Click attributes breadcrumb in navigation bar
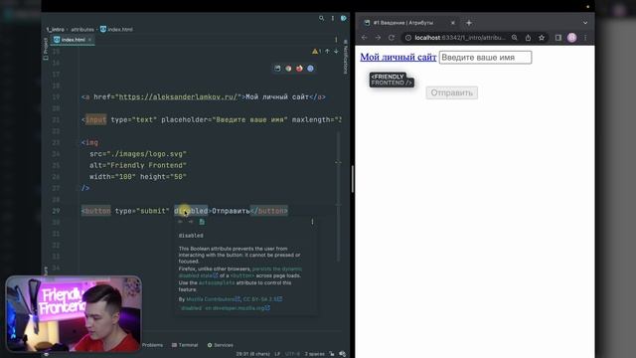 pos(82,29)
